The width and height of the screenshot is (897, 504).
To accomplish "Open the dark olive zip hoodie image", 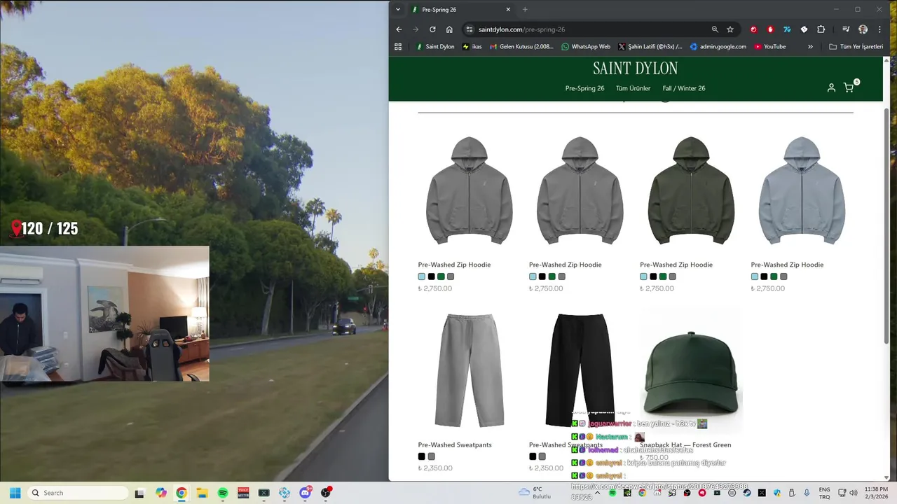I will tap(691, 190).
